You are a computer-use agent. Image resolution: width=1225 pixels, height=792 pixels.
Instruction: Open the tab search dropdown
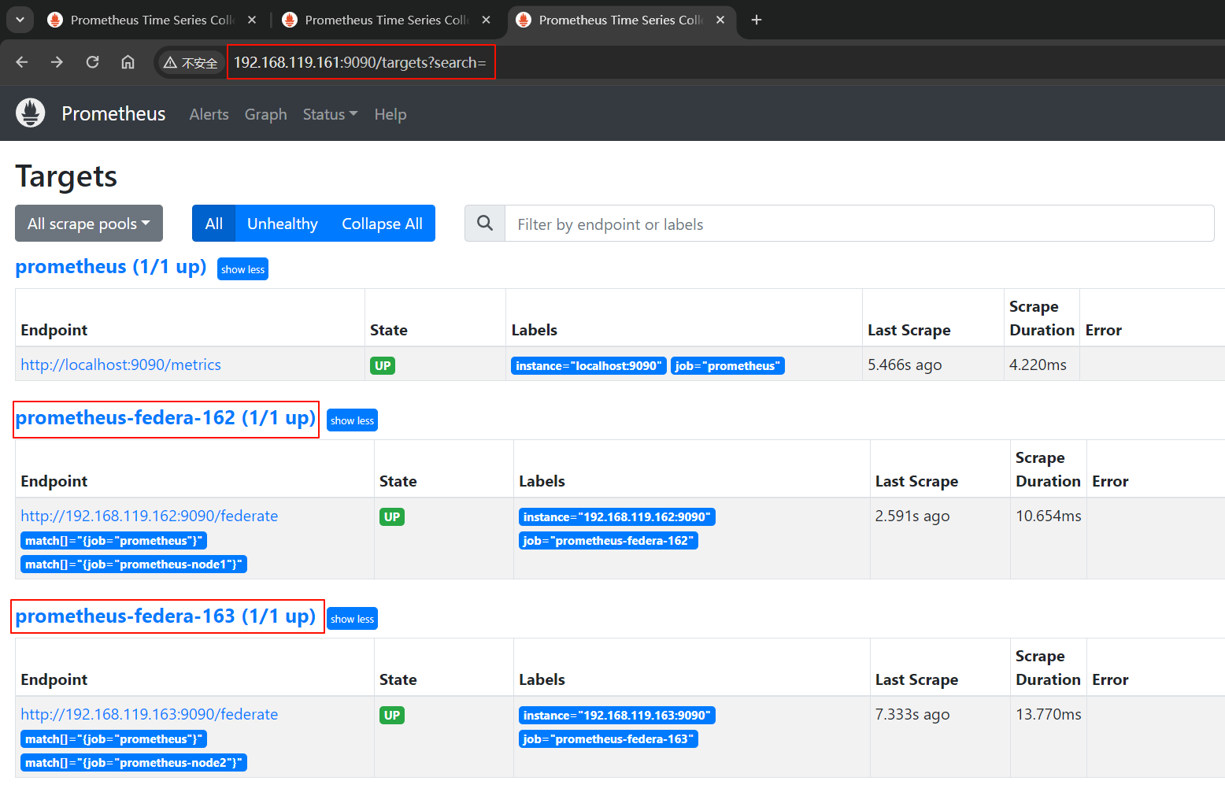click(x=20, y=20)
